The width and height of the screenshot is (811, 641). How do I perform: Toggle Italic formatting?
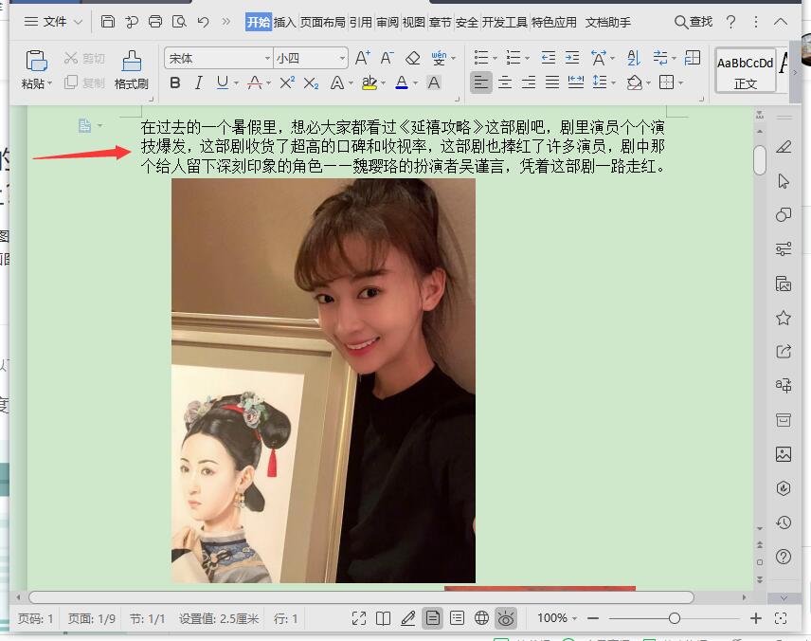(199, 82)
